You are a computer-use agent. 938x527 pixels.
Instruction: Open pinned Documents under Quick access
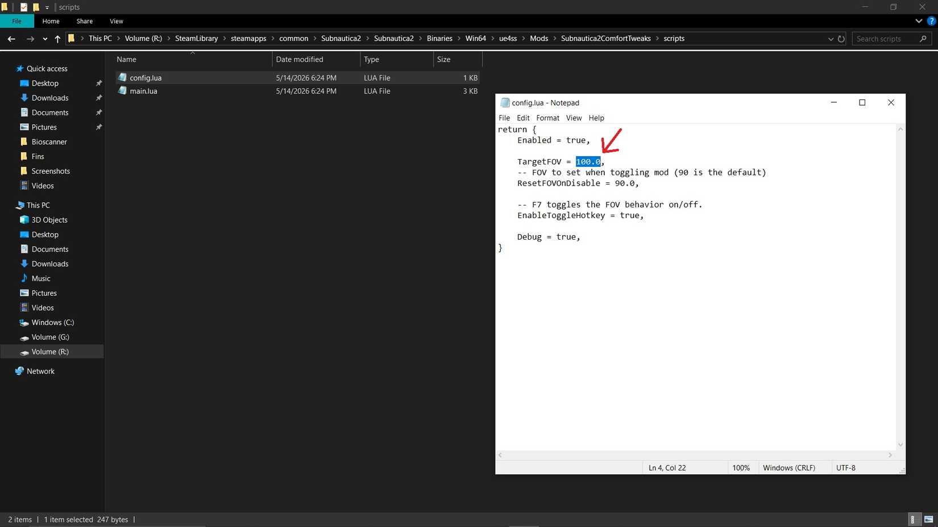pos(50,112)
